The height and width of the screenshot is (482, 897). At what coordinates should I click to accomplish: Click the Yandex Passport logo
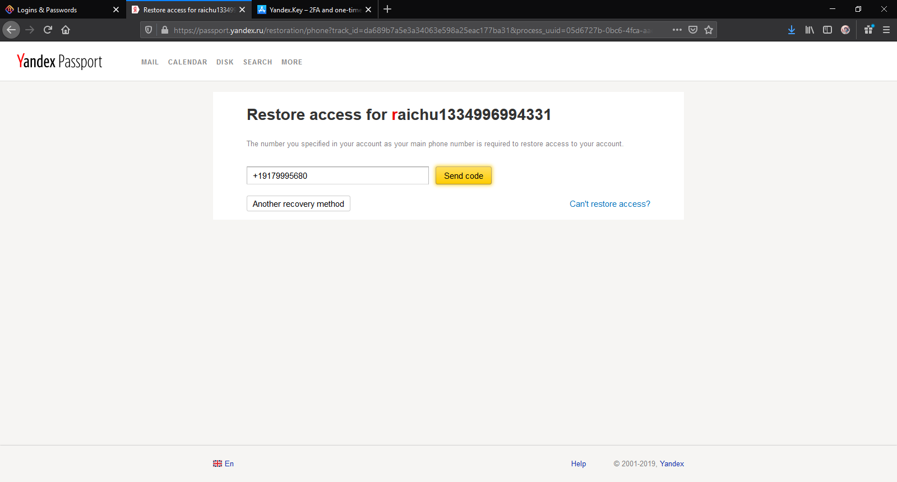tap(59, 61)
